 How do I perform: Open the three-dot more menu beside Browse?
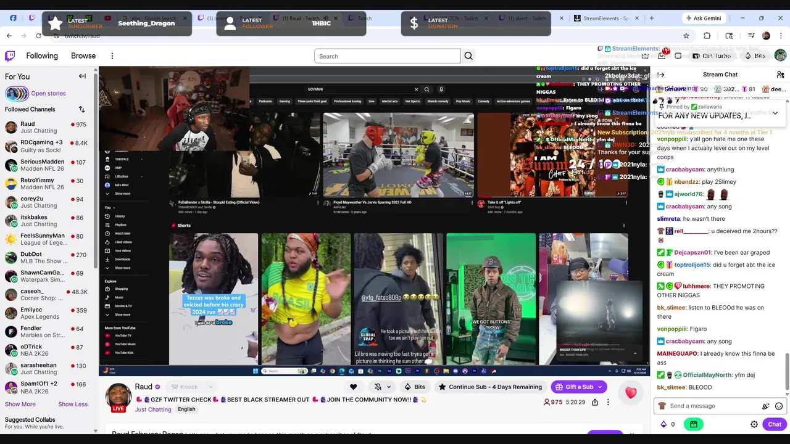tap(112, 56)
